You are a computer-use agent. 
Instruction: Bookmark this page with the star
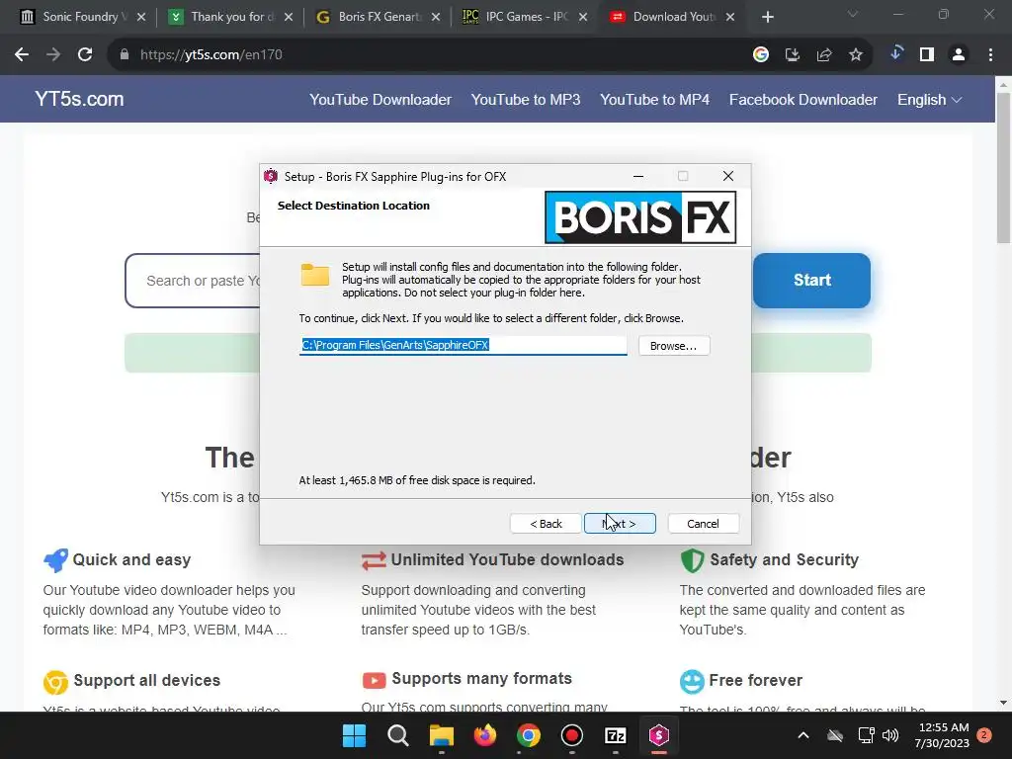[x=856, y=55]
